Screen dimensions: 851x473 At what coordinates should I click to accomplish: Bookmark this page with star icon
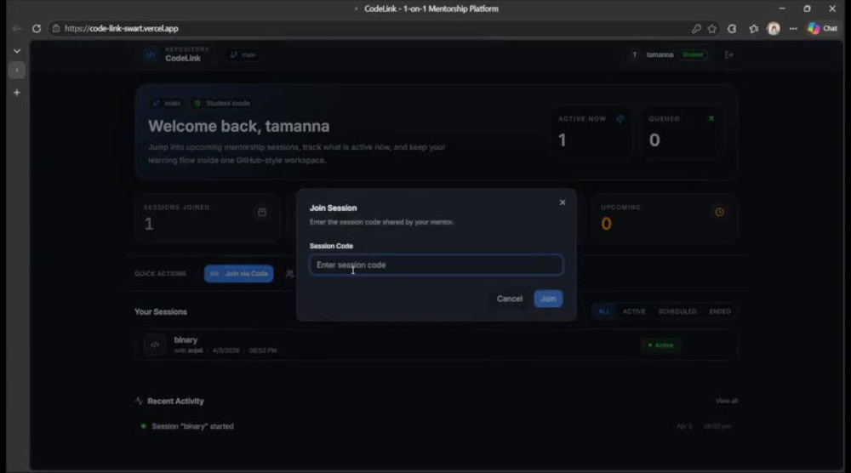pos(712,28)
